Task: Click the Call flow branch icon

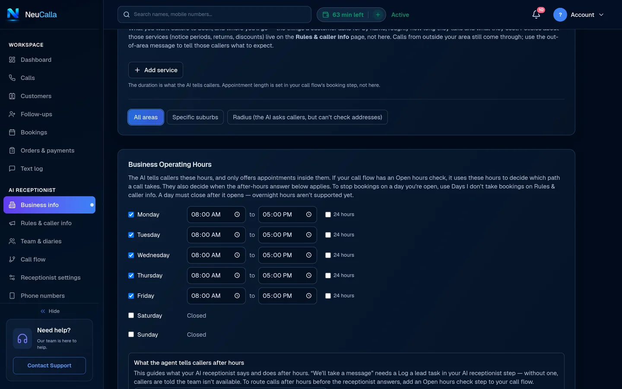Action: [12, 259]
